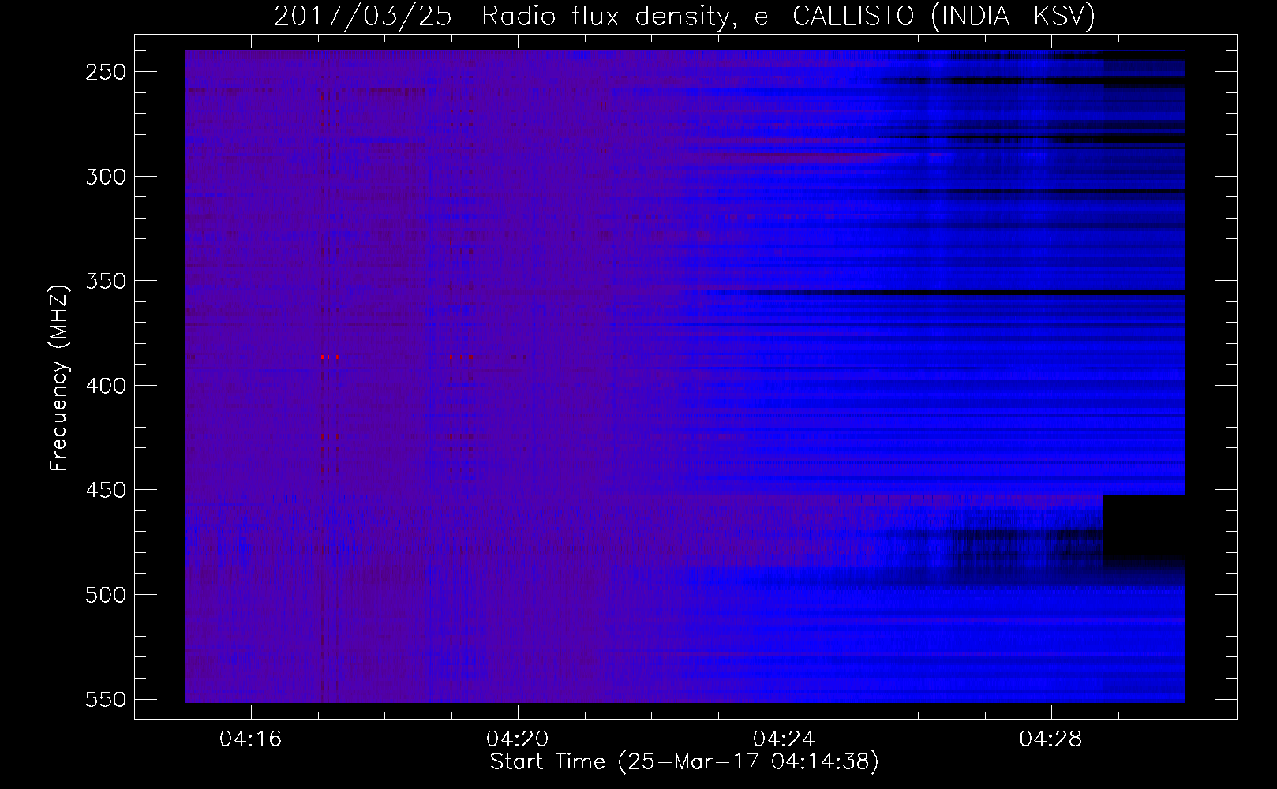The height and width of the screenshot is (789, 1277).
Task: Select the 450 frequency tick label
Action: 106,490
